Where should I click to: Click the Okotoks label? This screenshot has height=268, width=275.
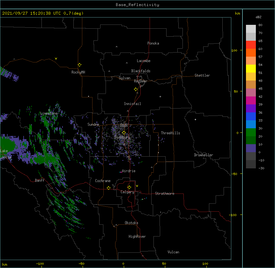pyautogui.click(x=131, y=223)
